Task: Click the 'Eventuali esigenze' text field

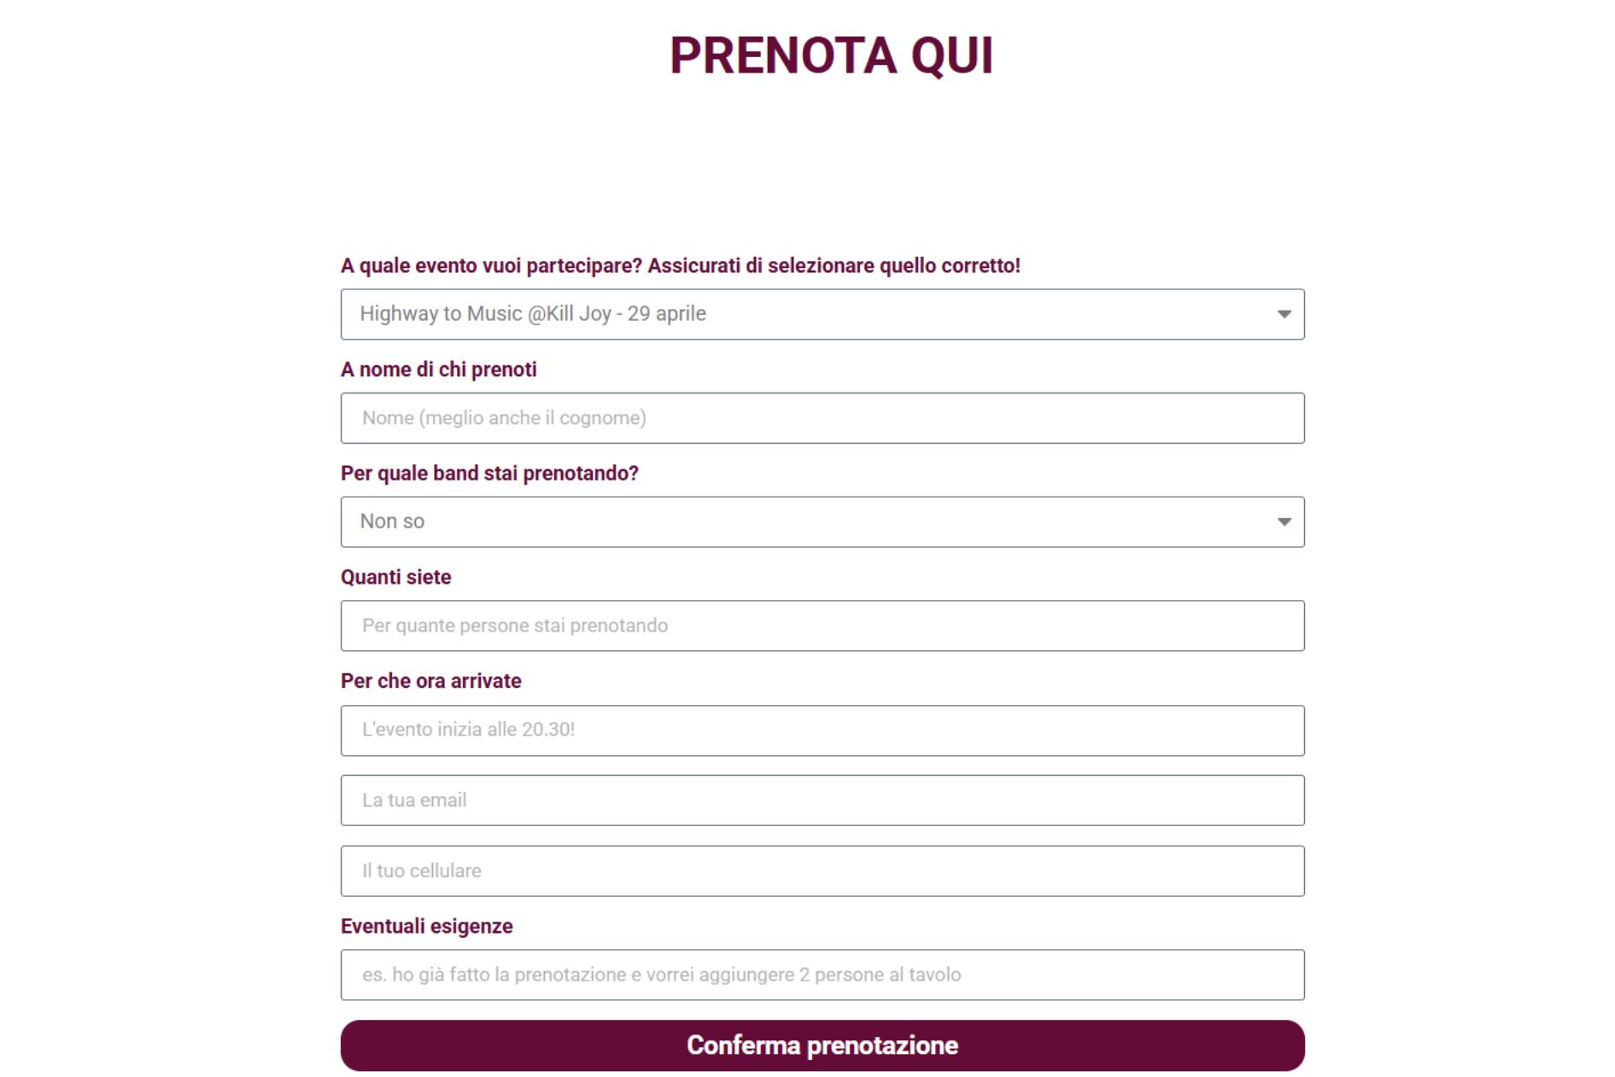Action: click(x=822, y=975)
